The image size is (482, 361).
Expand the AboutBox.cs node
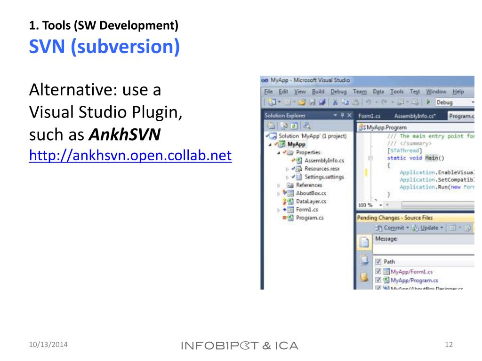tap(279, 194)
